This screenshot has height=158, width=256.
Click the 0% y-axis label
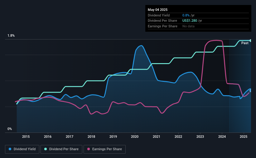[10, 129]
